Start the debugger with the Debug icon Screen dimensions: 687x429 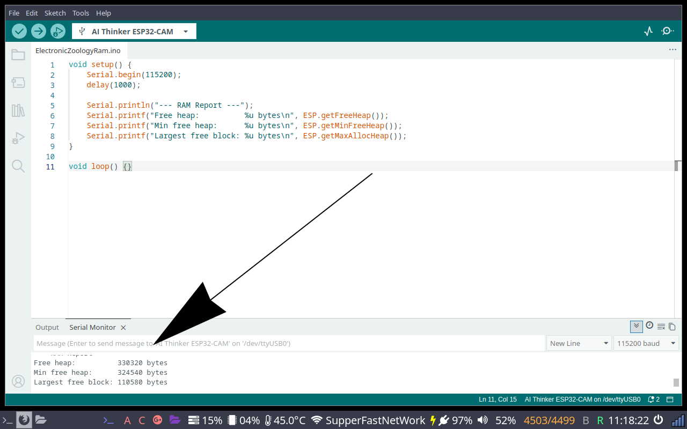(x=58, y=31)
